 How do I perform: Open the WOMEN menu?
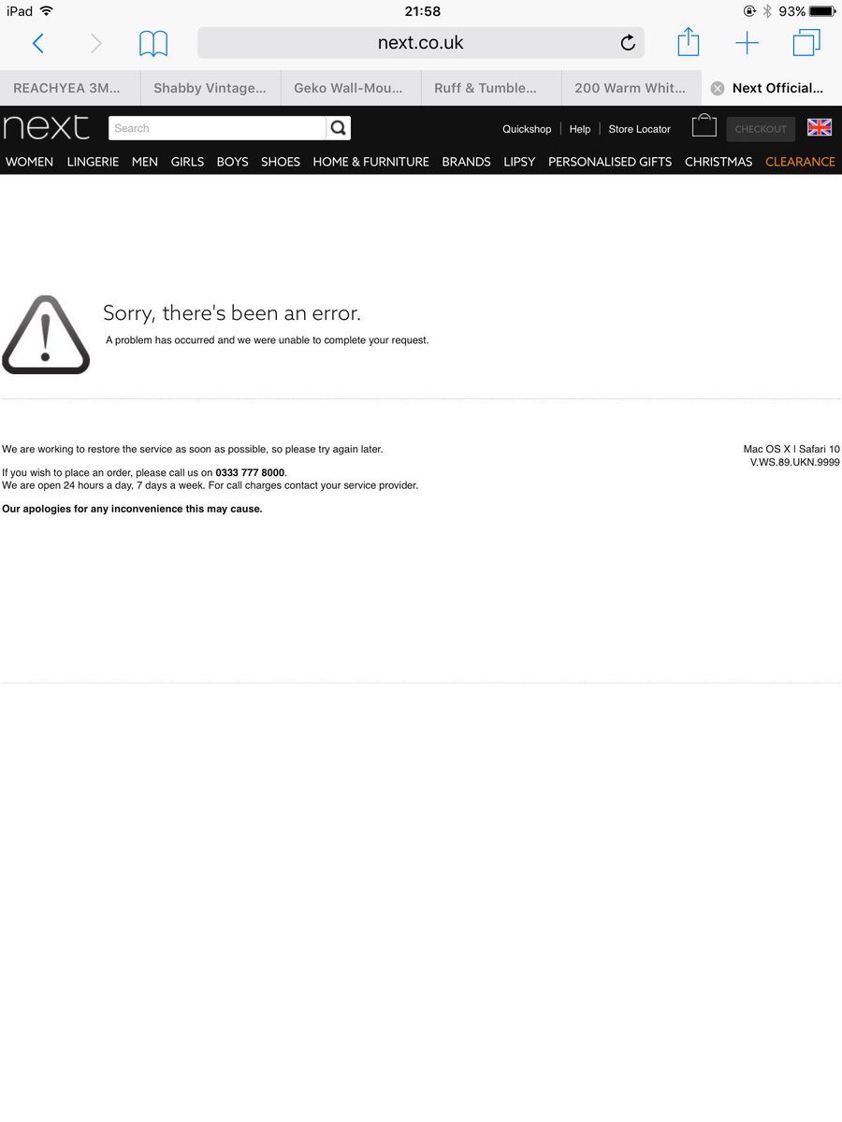pyautogui.click(x=29, y=162)
